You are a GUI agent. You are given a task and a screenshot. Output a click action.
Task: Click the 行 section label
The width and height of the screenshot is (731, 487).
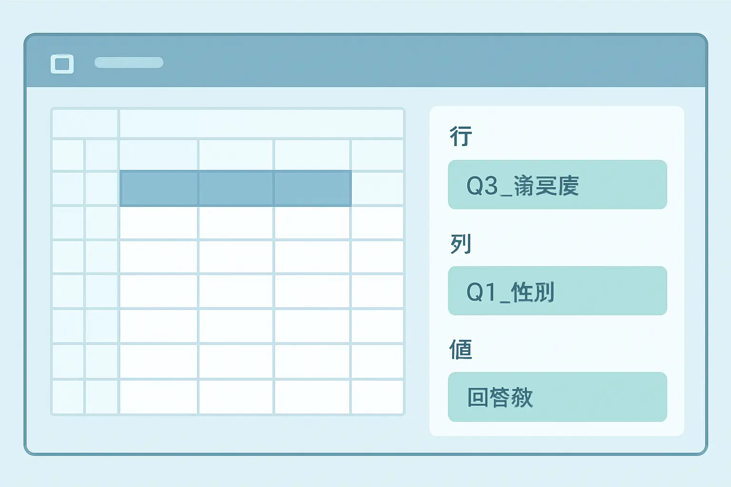tap(461, 136)
